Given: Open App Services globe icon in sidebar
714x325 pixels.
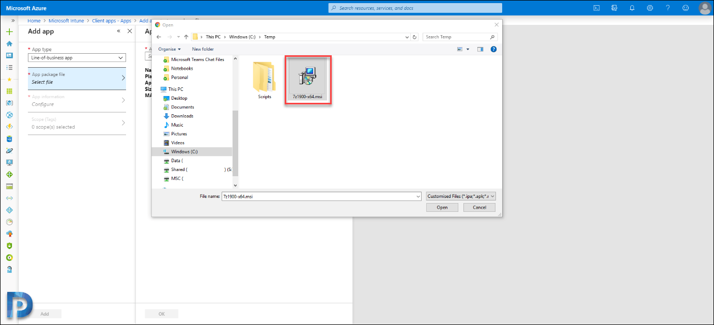Looking at the screenshot, I should [x=9, y=115].
